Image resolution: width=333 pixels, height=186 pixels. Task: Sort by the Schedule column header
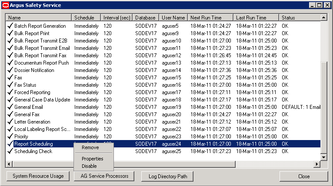click(86, 18)
